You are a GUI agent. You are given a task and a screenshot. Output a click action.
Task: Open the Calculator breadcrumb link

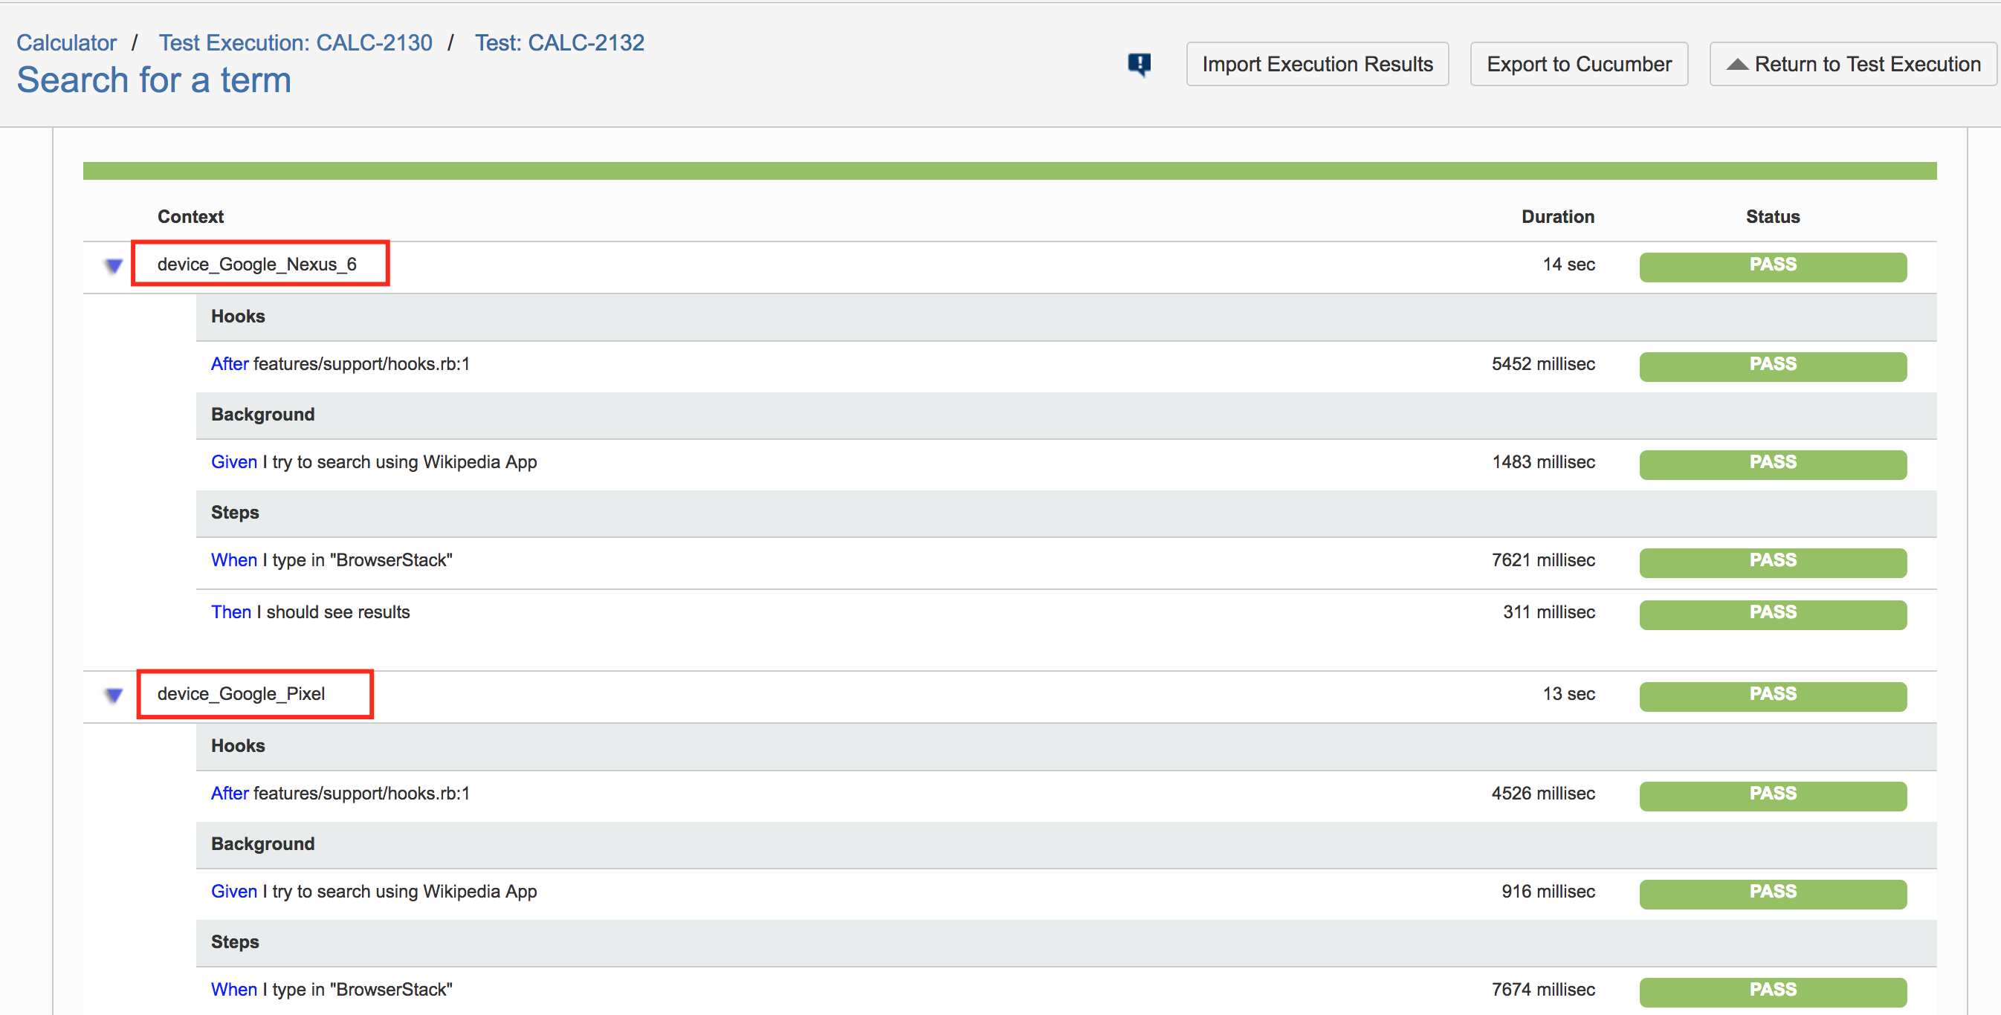[67, 42]
